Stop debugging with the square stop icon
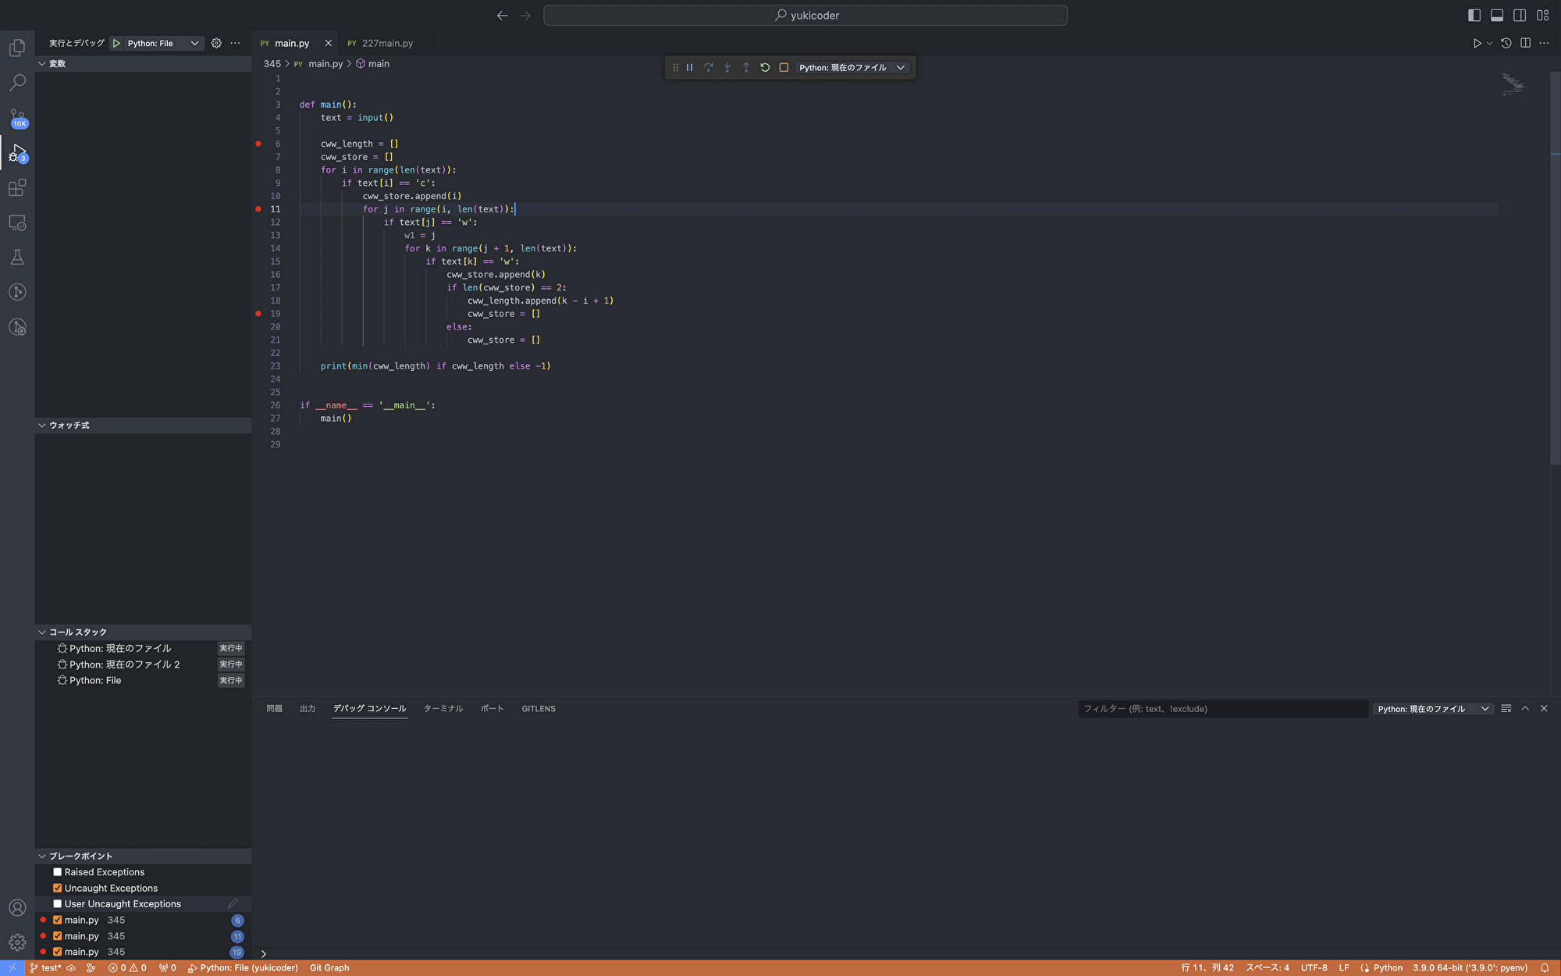Viewport: 1561px width, 976px height. coord(783,67)
